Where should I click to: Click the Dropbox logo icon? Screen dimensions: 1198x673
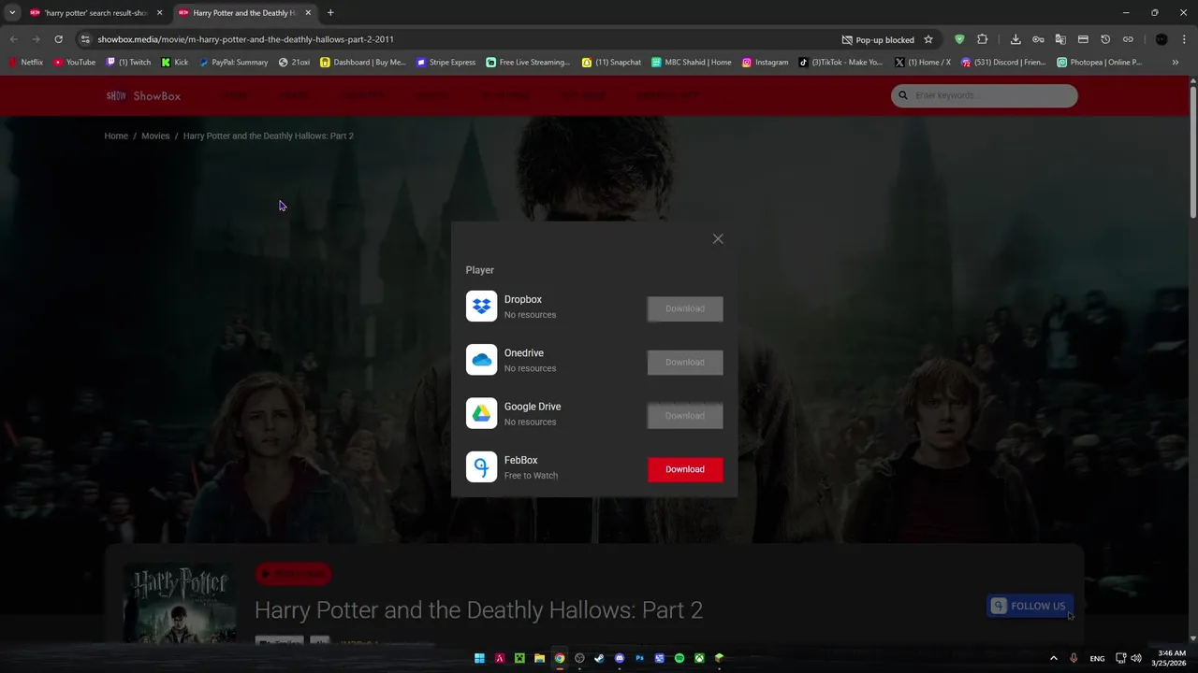pos(482,307)
